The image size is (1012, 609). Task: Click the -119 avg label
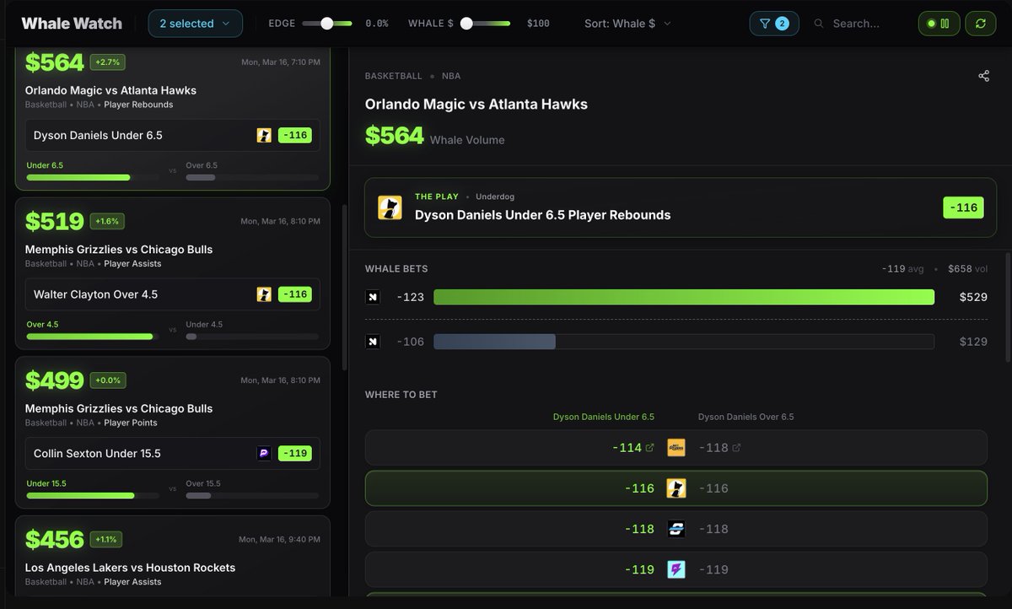[902, 269]
